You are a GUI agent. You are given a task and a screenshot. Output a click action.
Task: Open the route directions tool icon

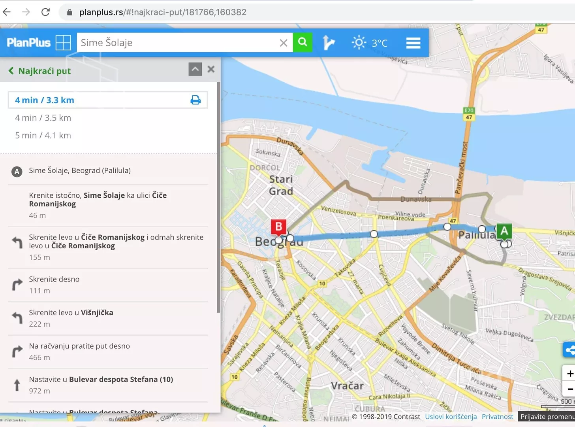[328, 43]
